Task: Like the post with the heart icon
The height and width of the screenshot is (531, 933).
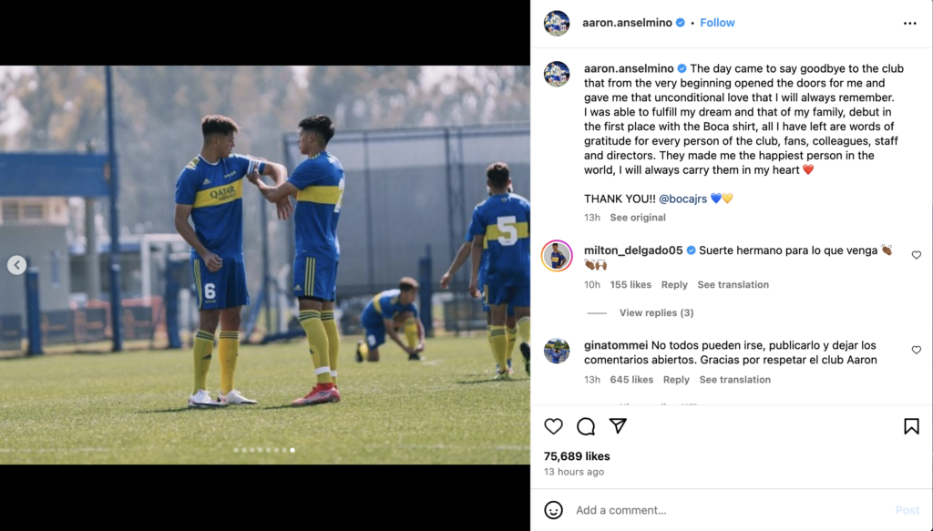Action: point(553,425)
